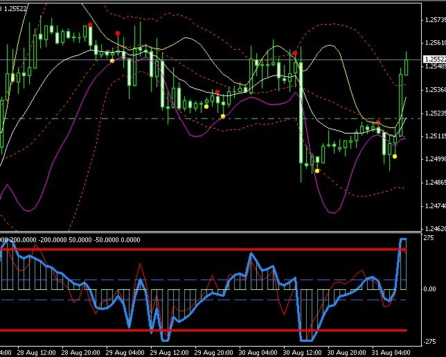The height and width of the screenshot is (357, 446).
Task: Click the rightmost red signal dot near 31 Aug
Action: [377, 122]
